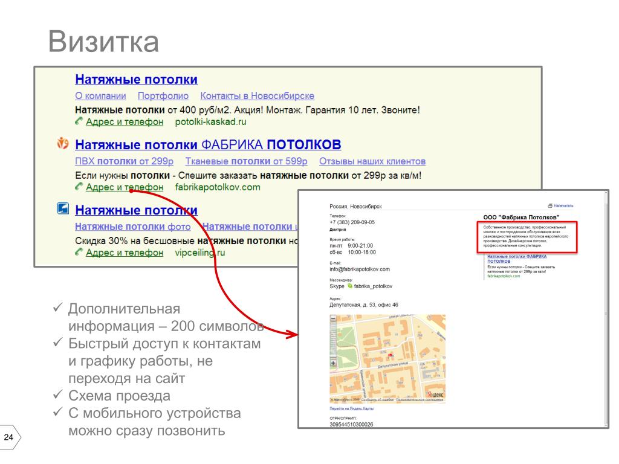Image resolution: width=619 pixels, height=464 pixels.
Task: Click the Скидка 30% ad description
Action: [187, 240]
